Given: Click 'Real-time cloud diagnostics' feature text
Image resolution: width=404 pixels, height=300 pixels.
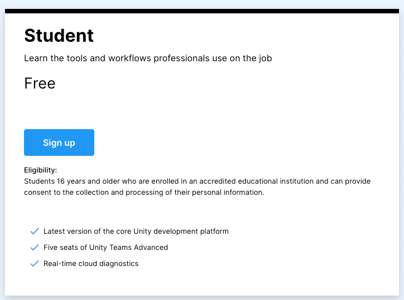Looking at the screenshot, I should [x=91, y=264].
